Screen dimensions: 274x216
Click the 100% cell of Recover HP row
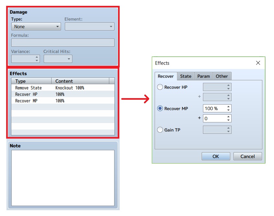click(x=60, y=94)
